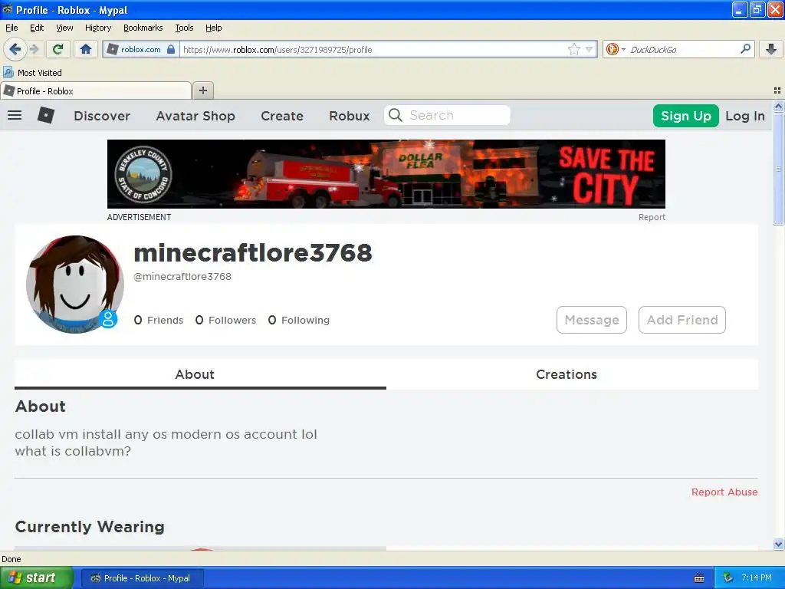Open the View menu
Image resolution: width=785 pixels, height=589 pixels.
[x=64, y=28]
